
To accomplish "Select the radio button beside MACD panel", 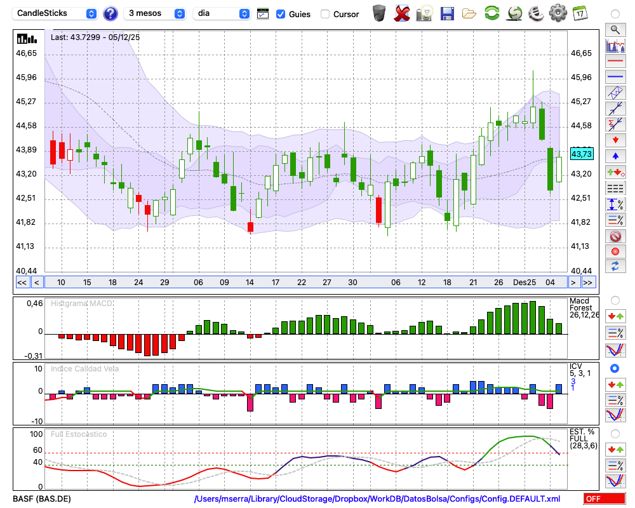I will 615,300.
